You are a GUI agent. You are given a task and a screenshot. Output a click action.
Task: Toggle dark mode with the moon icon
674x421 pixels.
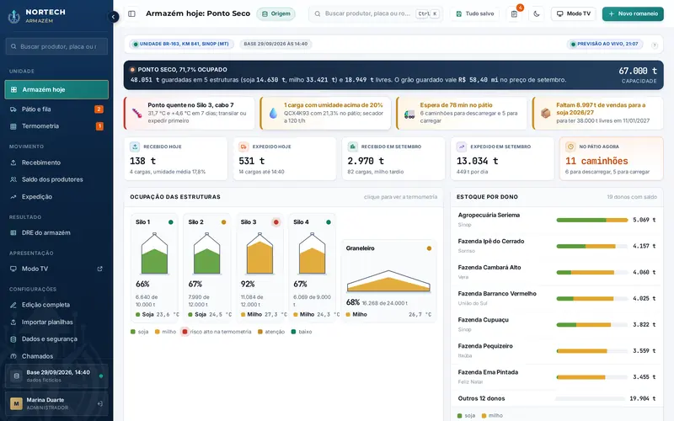537,13
